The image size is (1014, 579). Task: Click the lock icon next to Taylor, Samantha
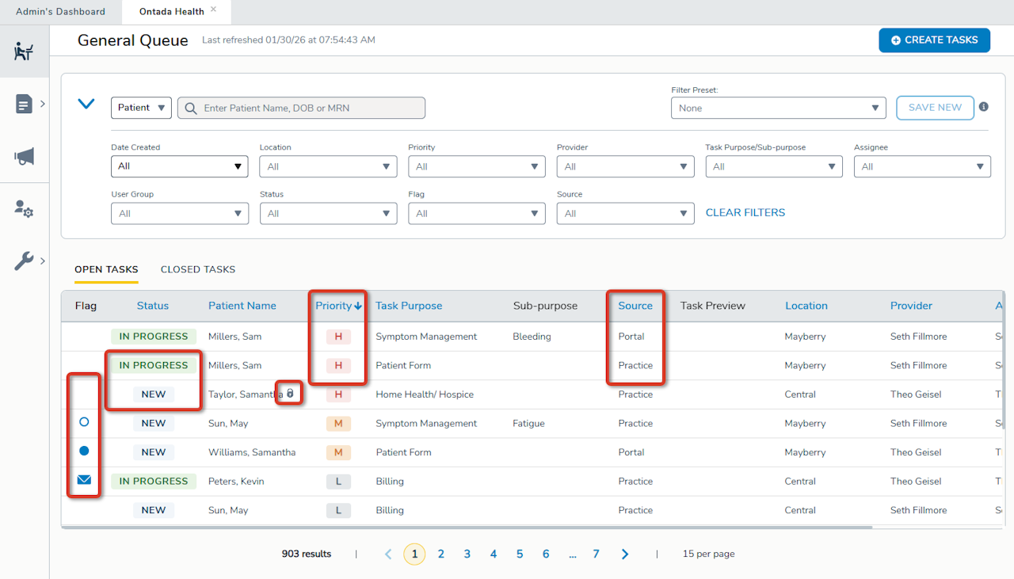[x=289, y=393]
